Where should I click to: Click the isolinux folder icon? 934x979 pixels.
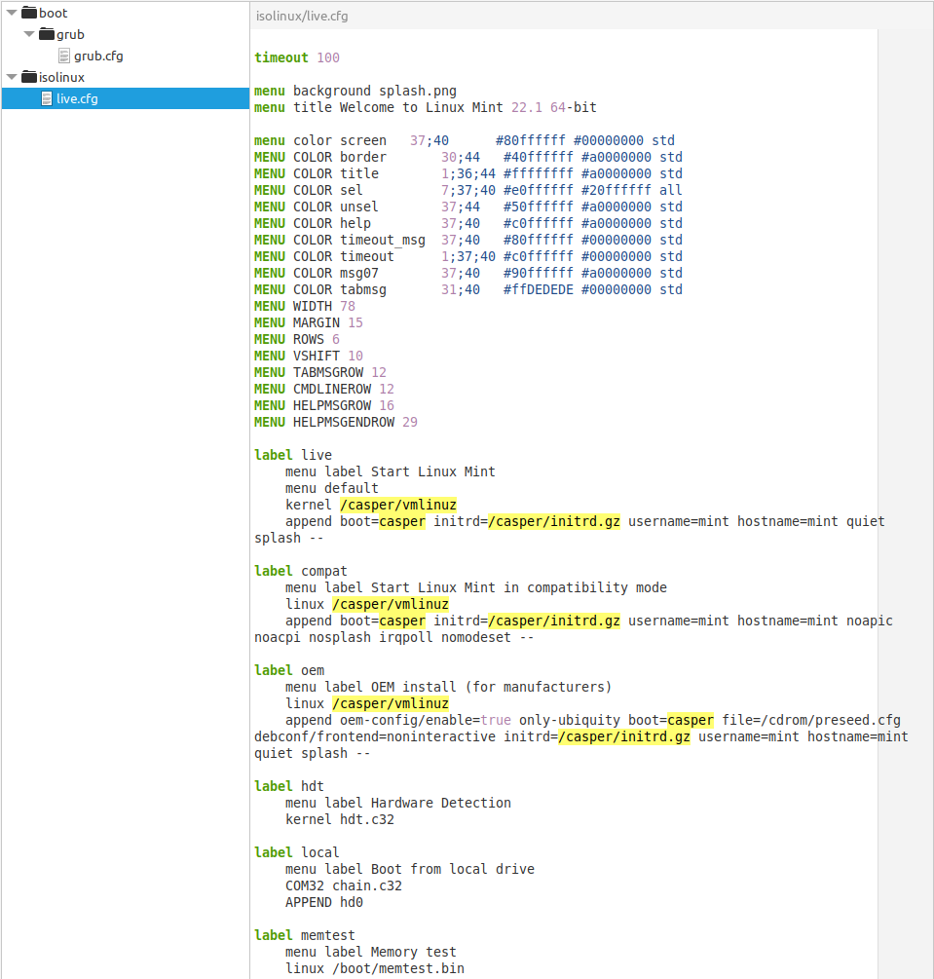tap(29, 77)
